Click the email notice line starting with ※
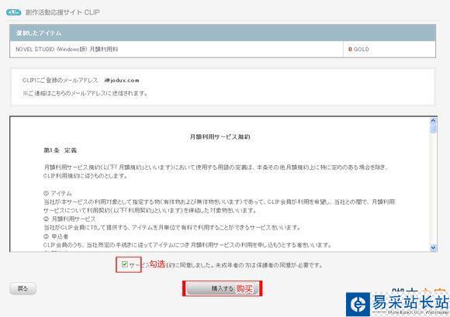This screenshot has height=317, width=450. tap(85, 93)
